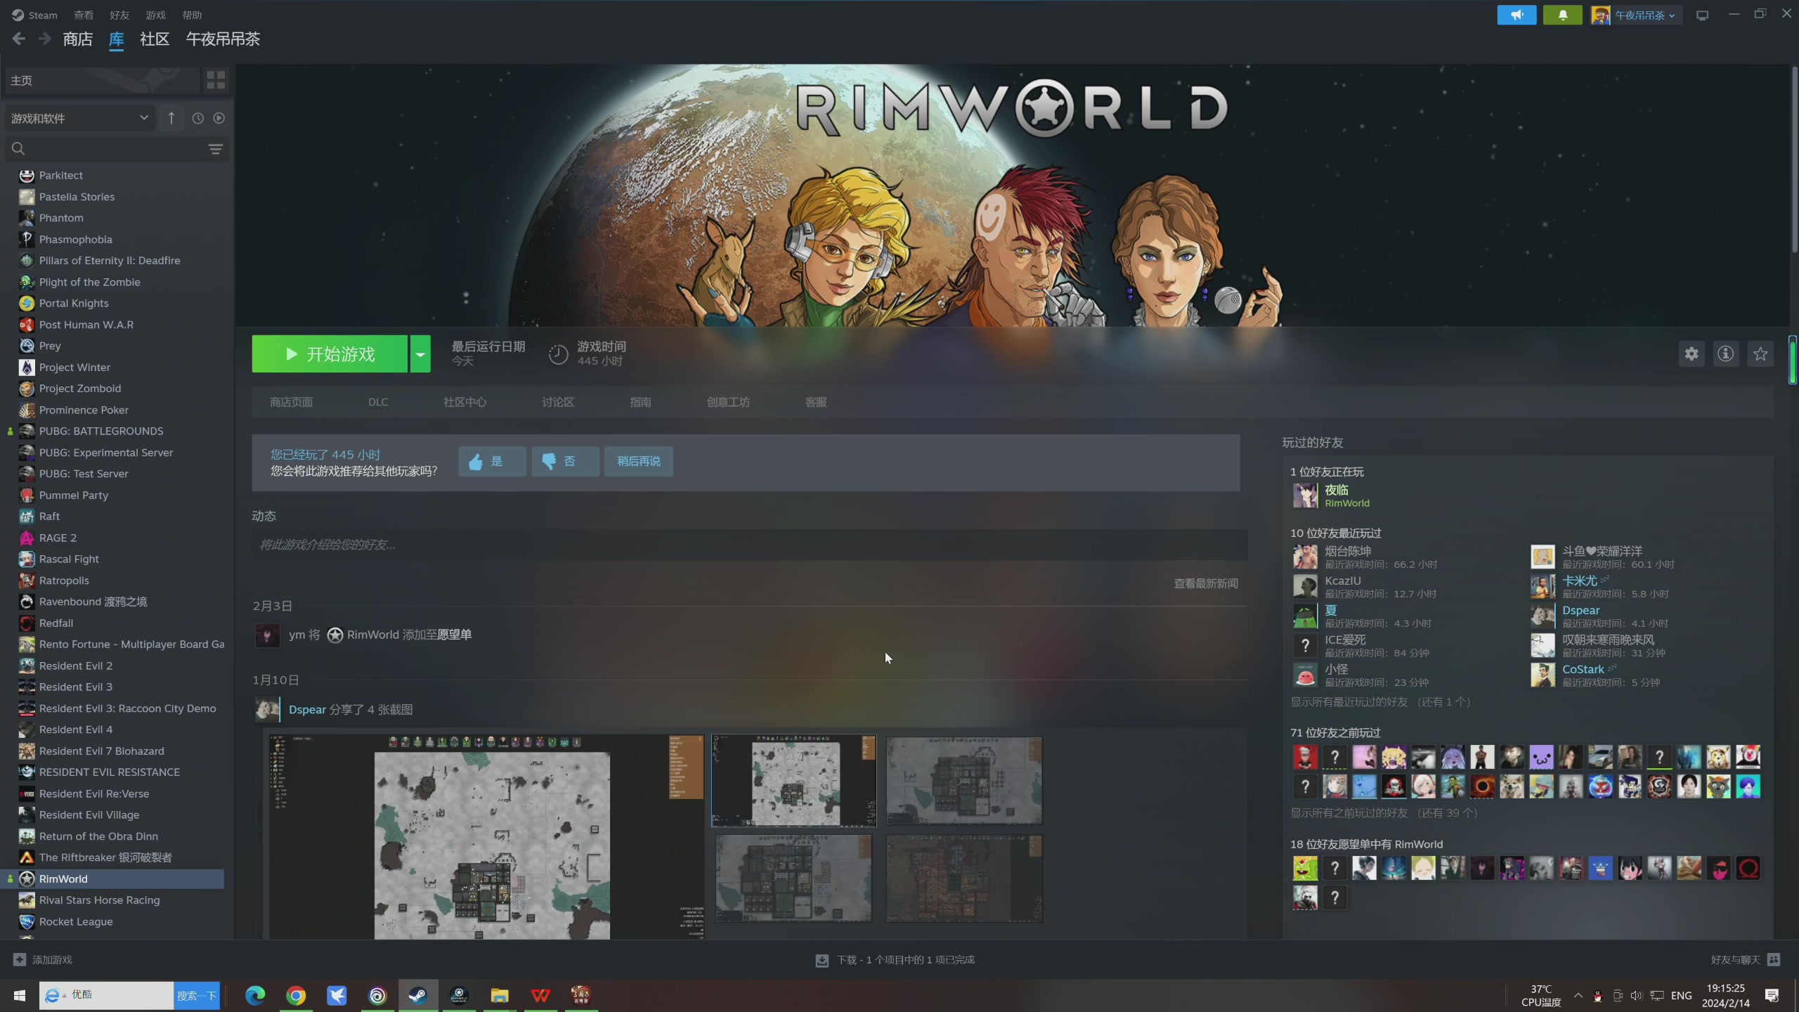The width and height of the screenshot is (1799, 1012).
Task: Open Microsoft Edge from the taskbar
Action: click(255, 995)
